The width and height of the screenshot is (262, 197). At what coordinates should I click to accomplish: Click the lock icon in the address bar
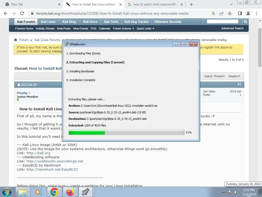click(x=32, y=13)
